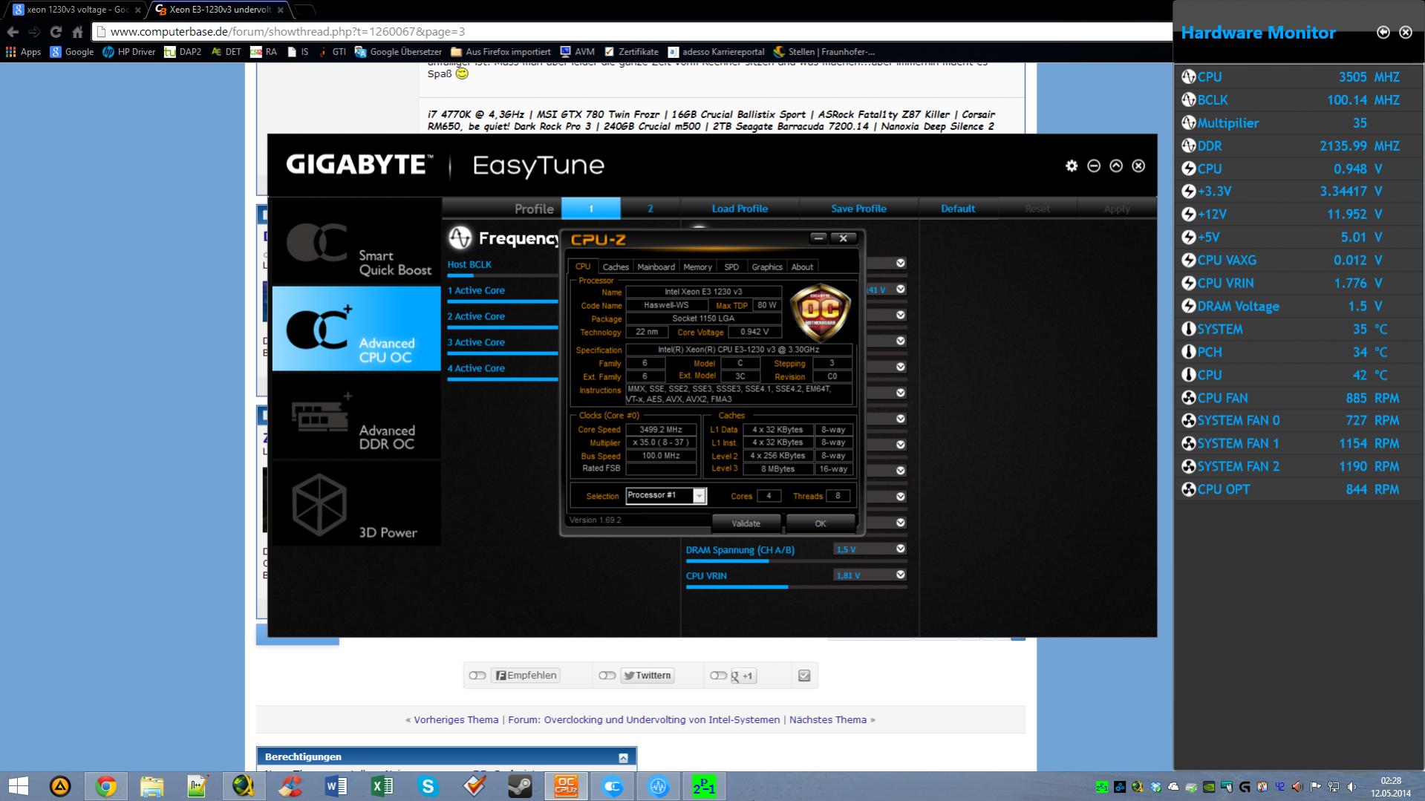Adjust the DRAM Spannung (CH A/B) slider
The image size is (1425, 801).
click(x=796, y=560)
